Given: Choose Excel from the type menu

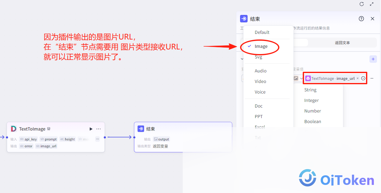Looking at the screenshot, I should (260, 127).
